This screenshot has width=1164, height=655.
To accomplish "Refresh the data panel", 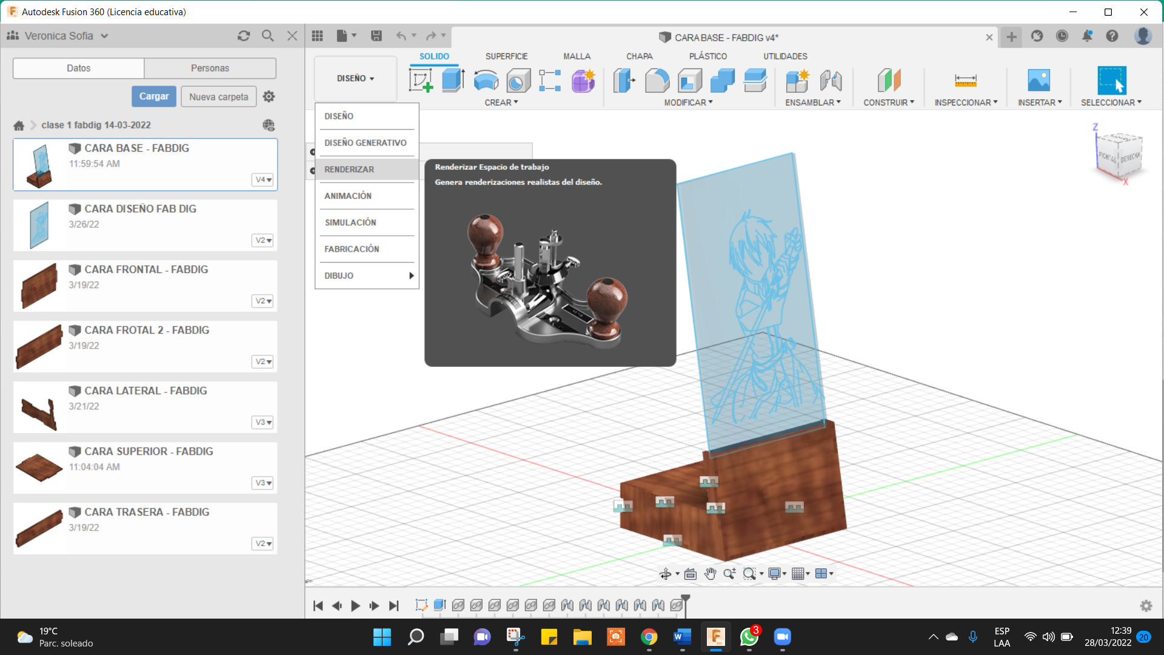I will coord(244,36).
